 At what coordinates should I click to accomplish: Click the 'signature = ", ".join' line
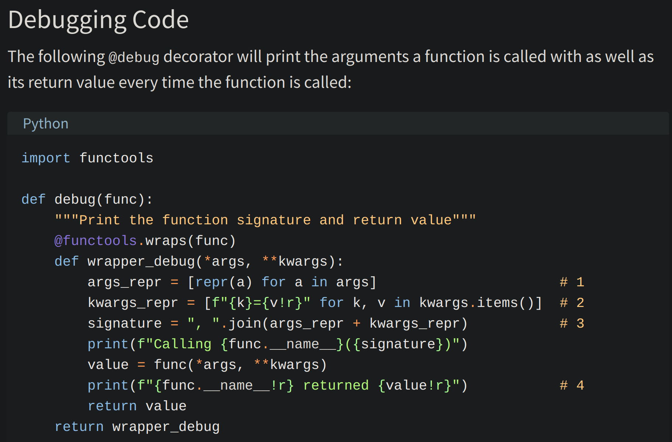tap(278, 323)
